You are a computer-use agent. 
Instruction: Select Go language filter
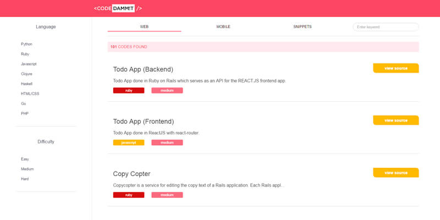[x=23, y=103]
